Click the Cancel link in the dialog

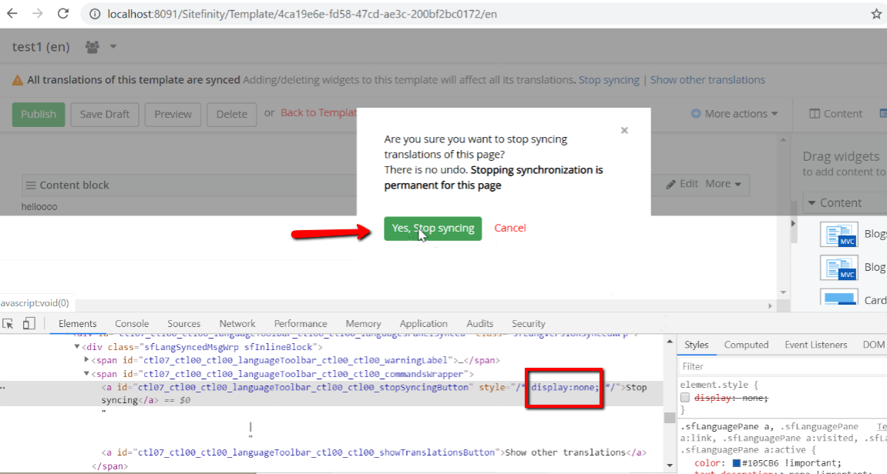(509, 228)
